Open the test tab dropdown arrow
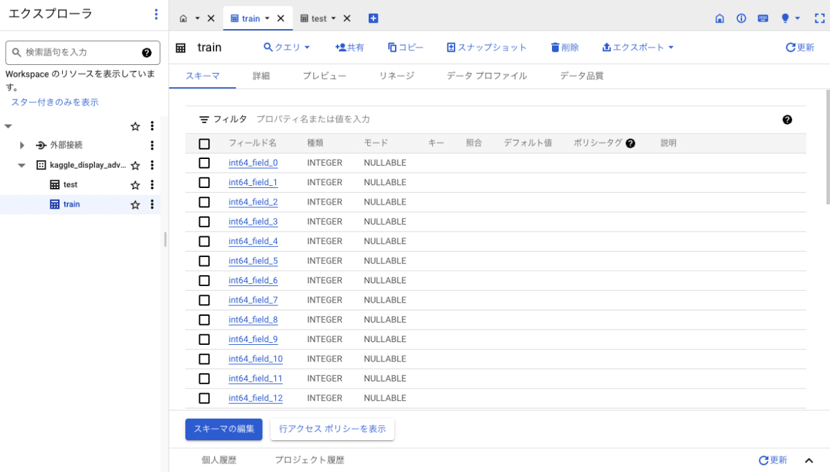 pyautogui.click(x=334, y=19)
